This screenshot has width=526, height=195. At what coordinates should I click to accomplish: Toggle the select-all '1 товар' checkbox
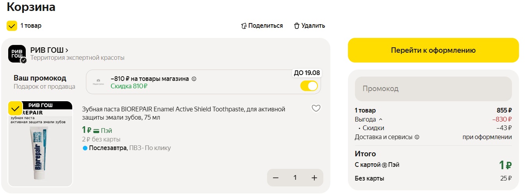[12, 26]
